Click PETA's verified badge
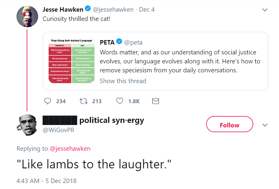The image size is (279, 189). [119, 42]
